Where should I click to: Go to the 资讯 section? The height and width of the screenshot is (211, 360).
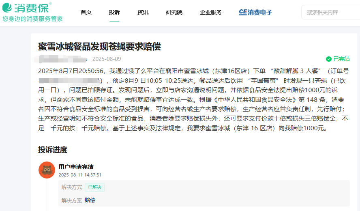click(x=143, y=12)
